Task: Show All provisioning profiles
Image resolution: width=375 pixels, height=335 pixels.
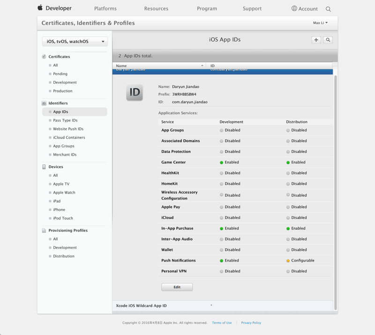Action: tap(55, 239)
